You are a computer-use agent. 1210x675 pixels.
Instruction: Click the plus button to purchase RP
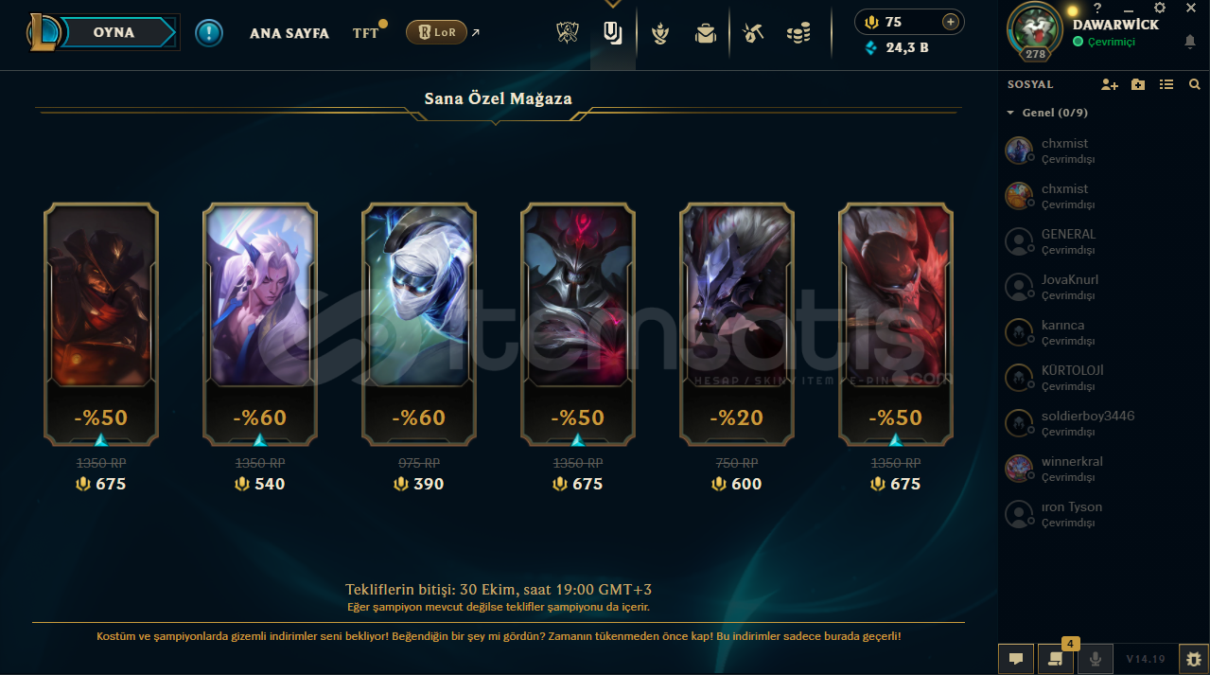pos(951,22)
